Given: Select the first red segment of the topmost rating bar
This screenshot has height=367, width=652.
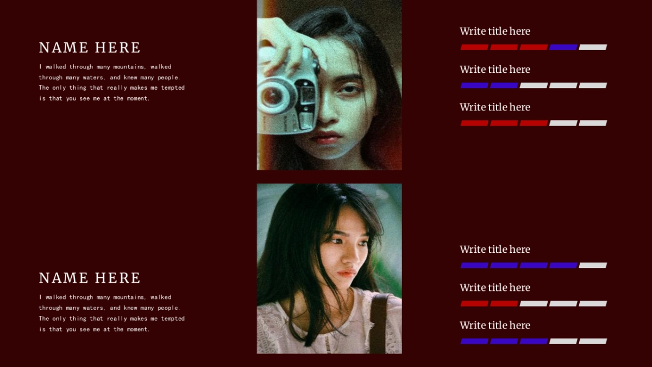Looking at the screenshot, I should point(475,47).
